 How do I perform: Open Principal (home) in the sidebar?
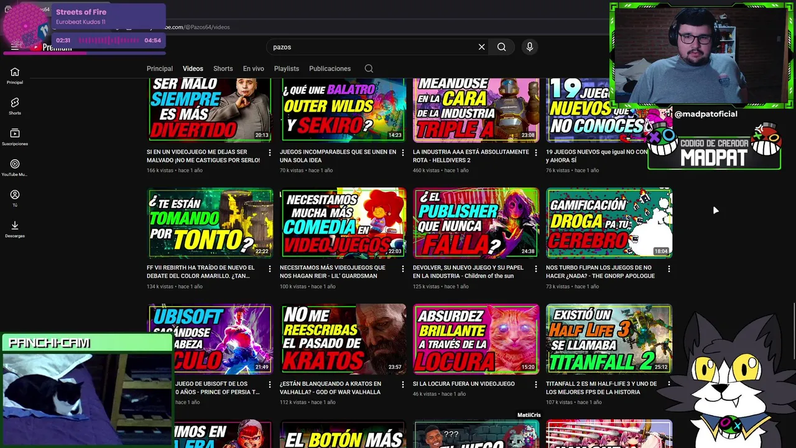(x=15, y=76)
